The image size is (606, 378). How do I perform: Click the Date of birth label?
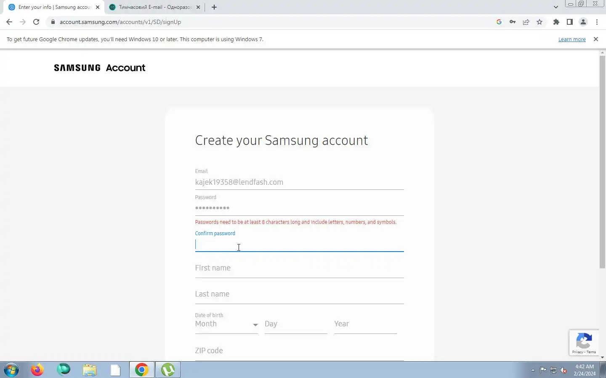coord(209,315)
